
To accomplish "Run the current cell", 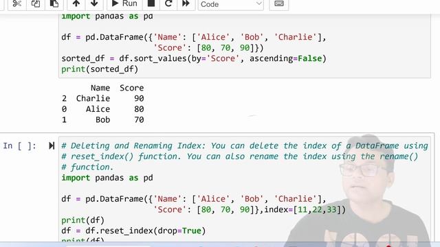I will click(124, 4).
